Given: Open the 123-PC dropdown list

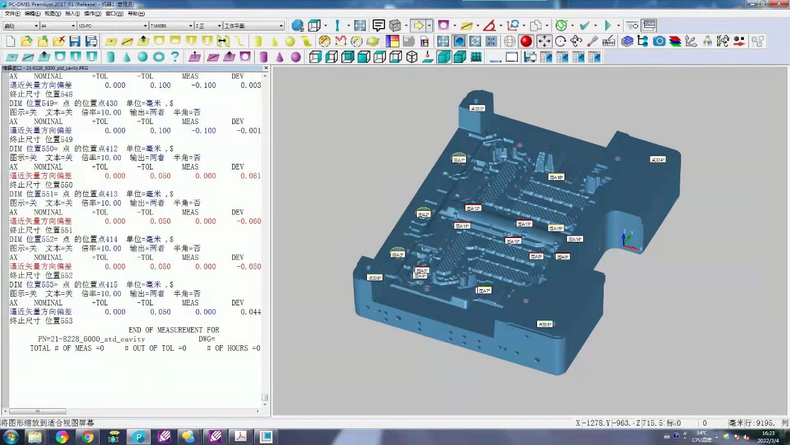Looking at the screenshot, I should point(145,26).
